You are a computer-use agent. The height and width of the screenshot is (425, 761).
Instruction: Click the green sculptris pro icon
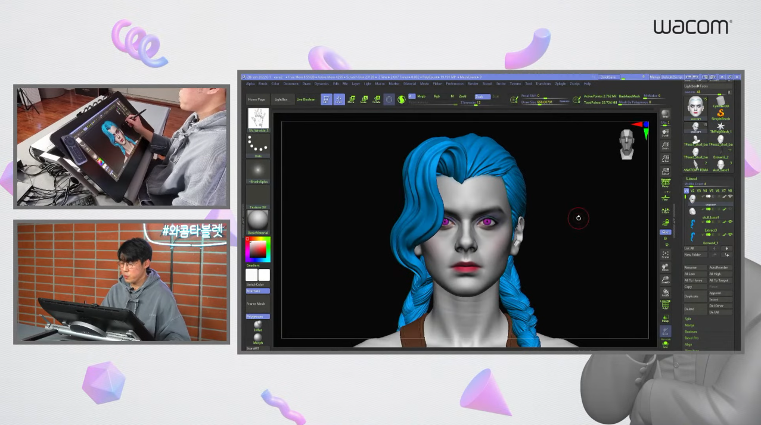tap(402, 99)
